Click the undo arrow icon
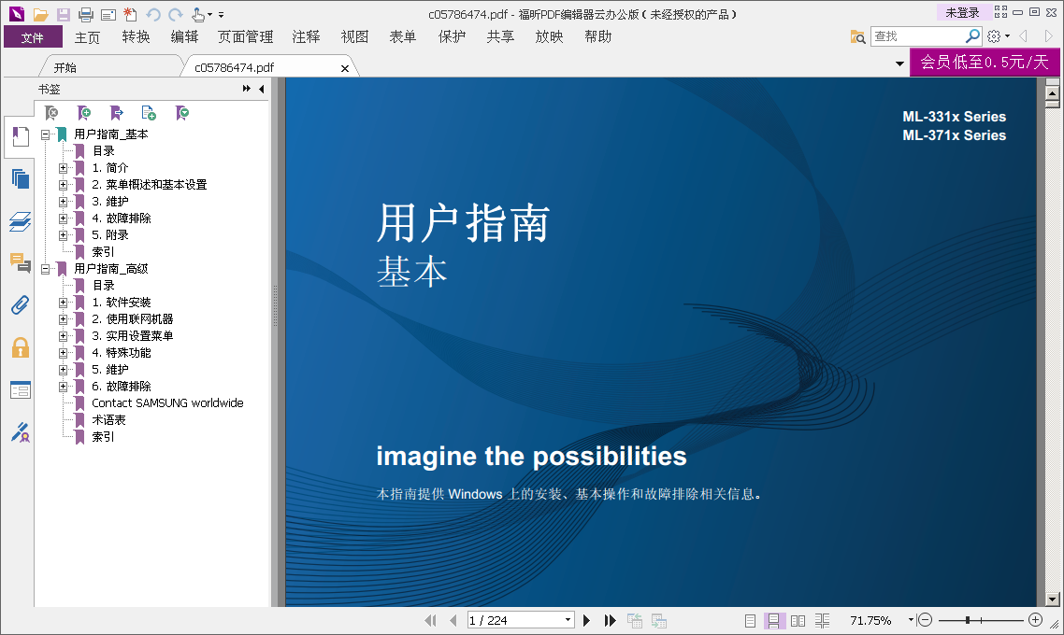 tap(153, 14)
